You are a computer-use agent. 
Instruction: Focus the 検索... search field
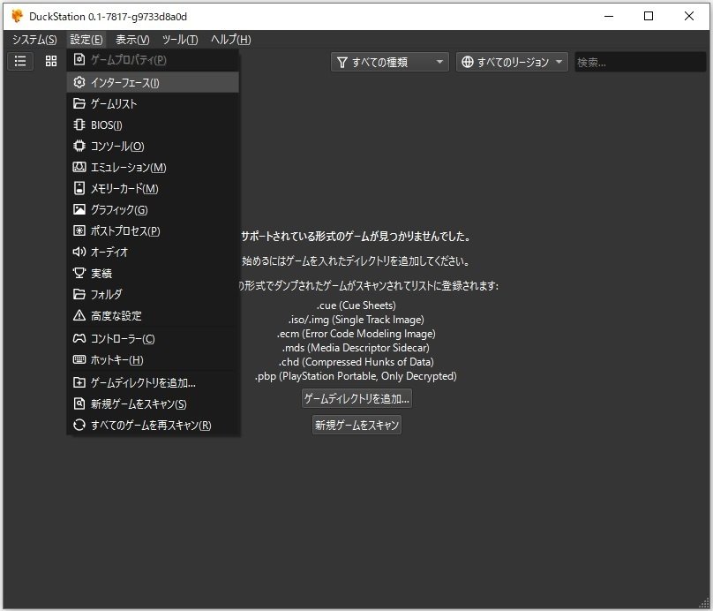[641, 62]
